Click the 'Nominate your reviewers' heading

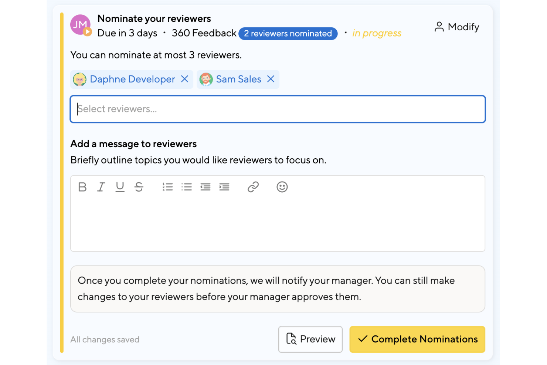pos(154,18)
